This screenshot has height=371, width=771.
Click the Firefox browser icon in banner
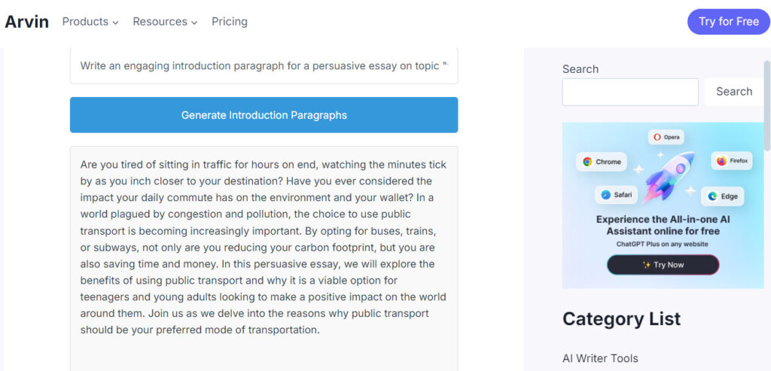[x=721, y=160]
